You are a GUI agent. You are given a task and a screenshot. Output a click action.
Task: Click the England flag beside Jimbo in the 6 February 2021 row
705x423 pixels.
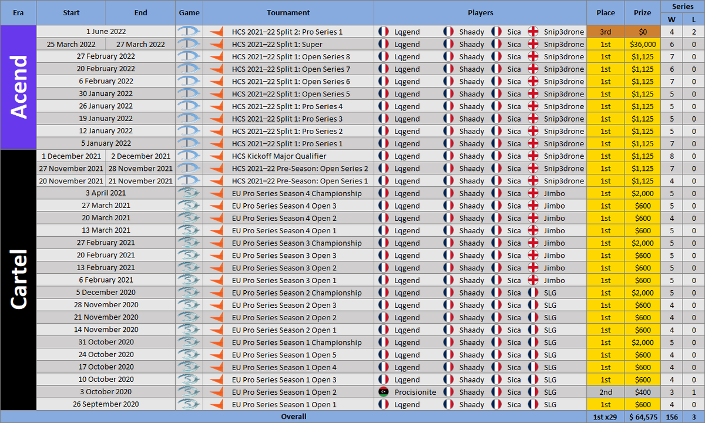tap(533, 280)
